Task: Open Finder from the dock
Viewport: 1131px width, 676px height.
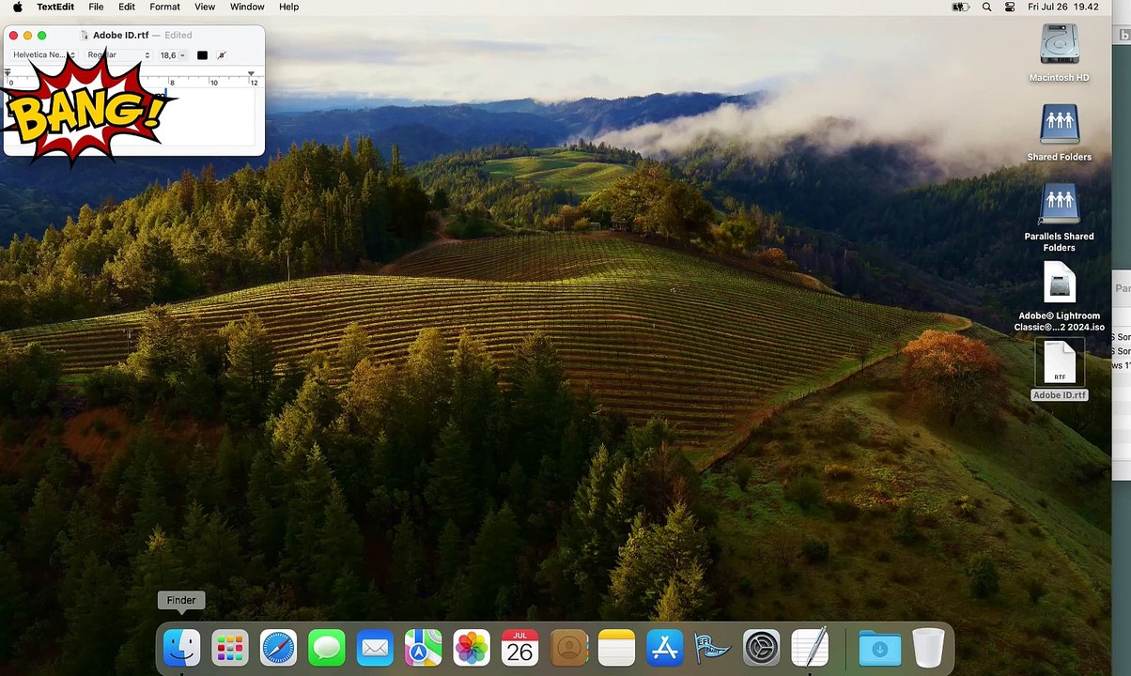Action: click(x=181, y=648)
